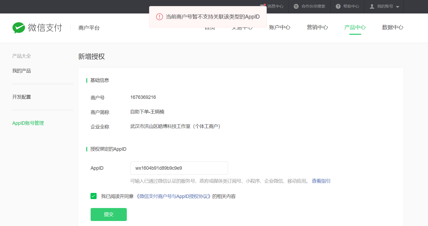The image size is (428, 226).
Task: Expand the 我的账号 dropdown arrow
Action: 398,7
